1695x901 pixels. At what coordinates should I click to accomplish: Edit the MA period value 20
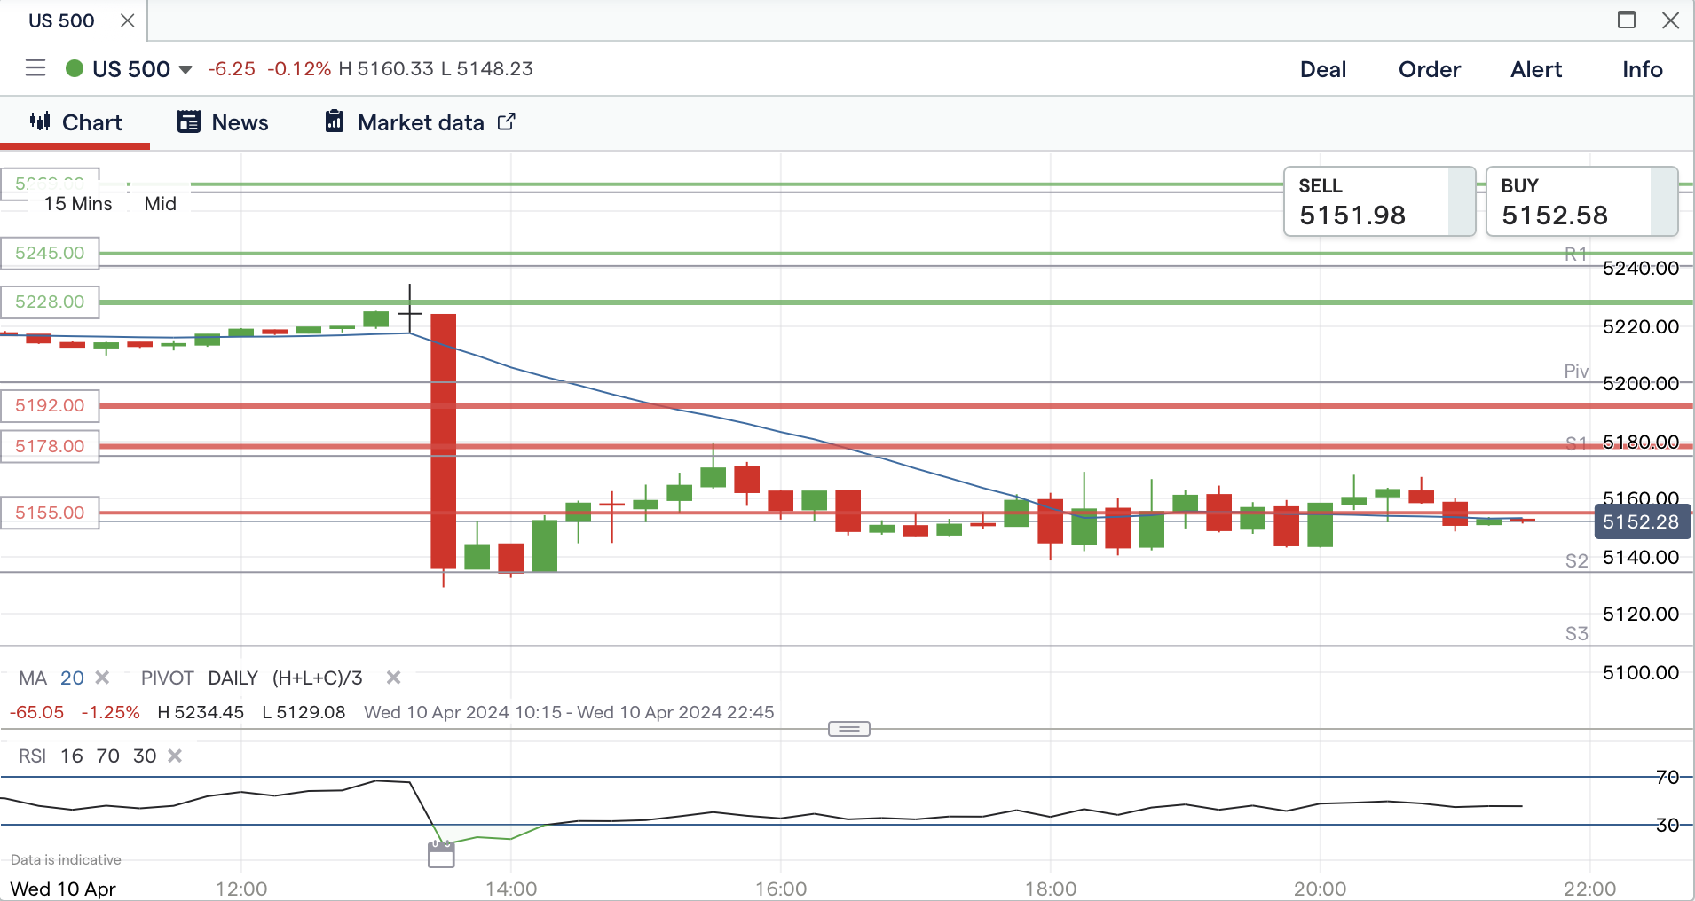pyautogui.click(x=72, y=678)
